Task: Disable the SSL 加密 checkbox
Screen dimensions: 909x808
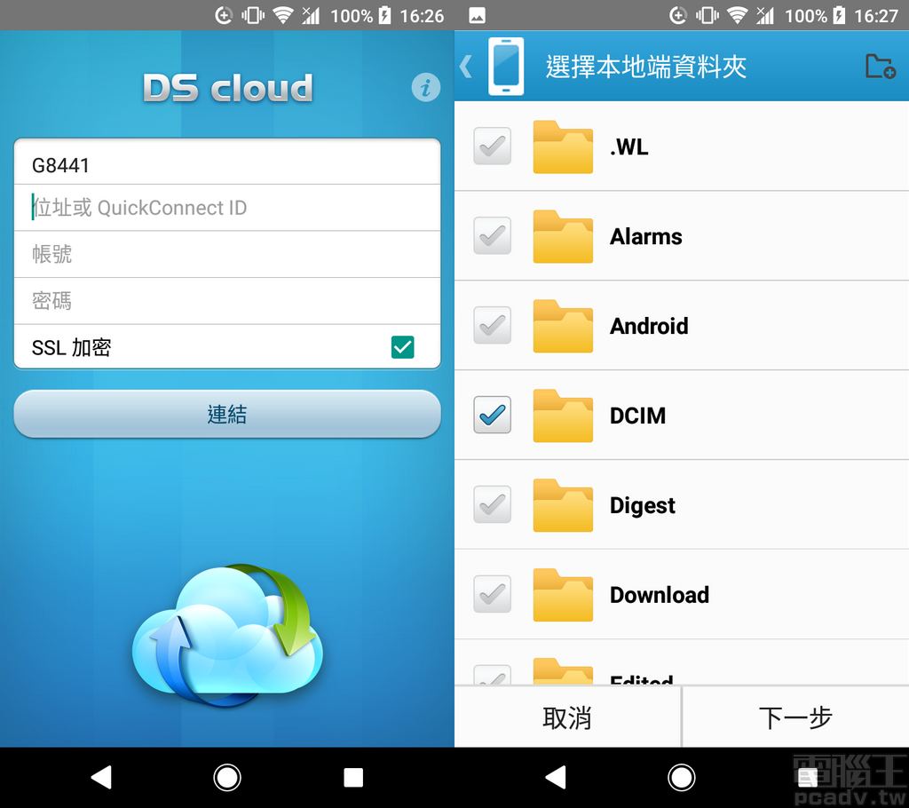Action: coord(403,347)
